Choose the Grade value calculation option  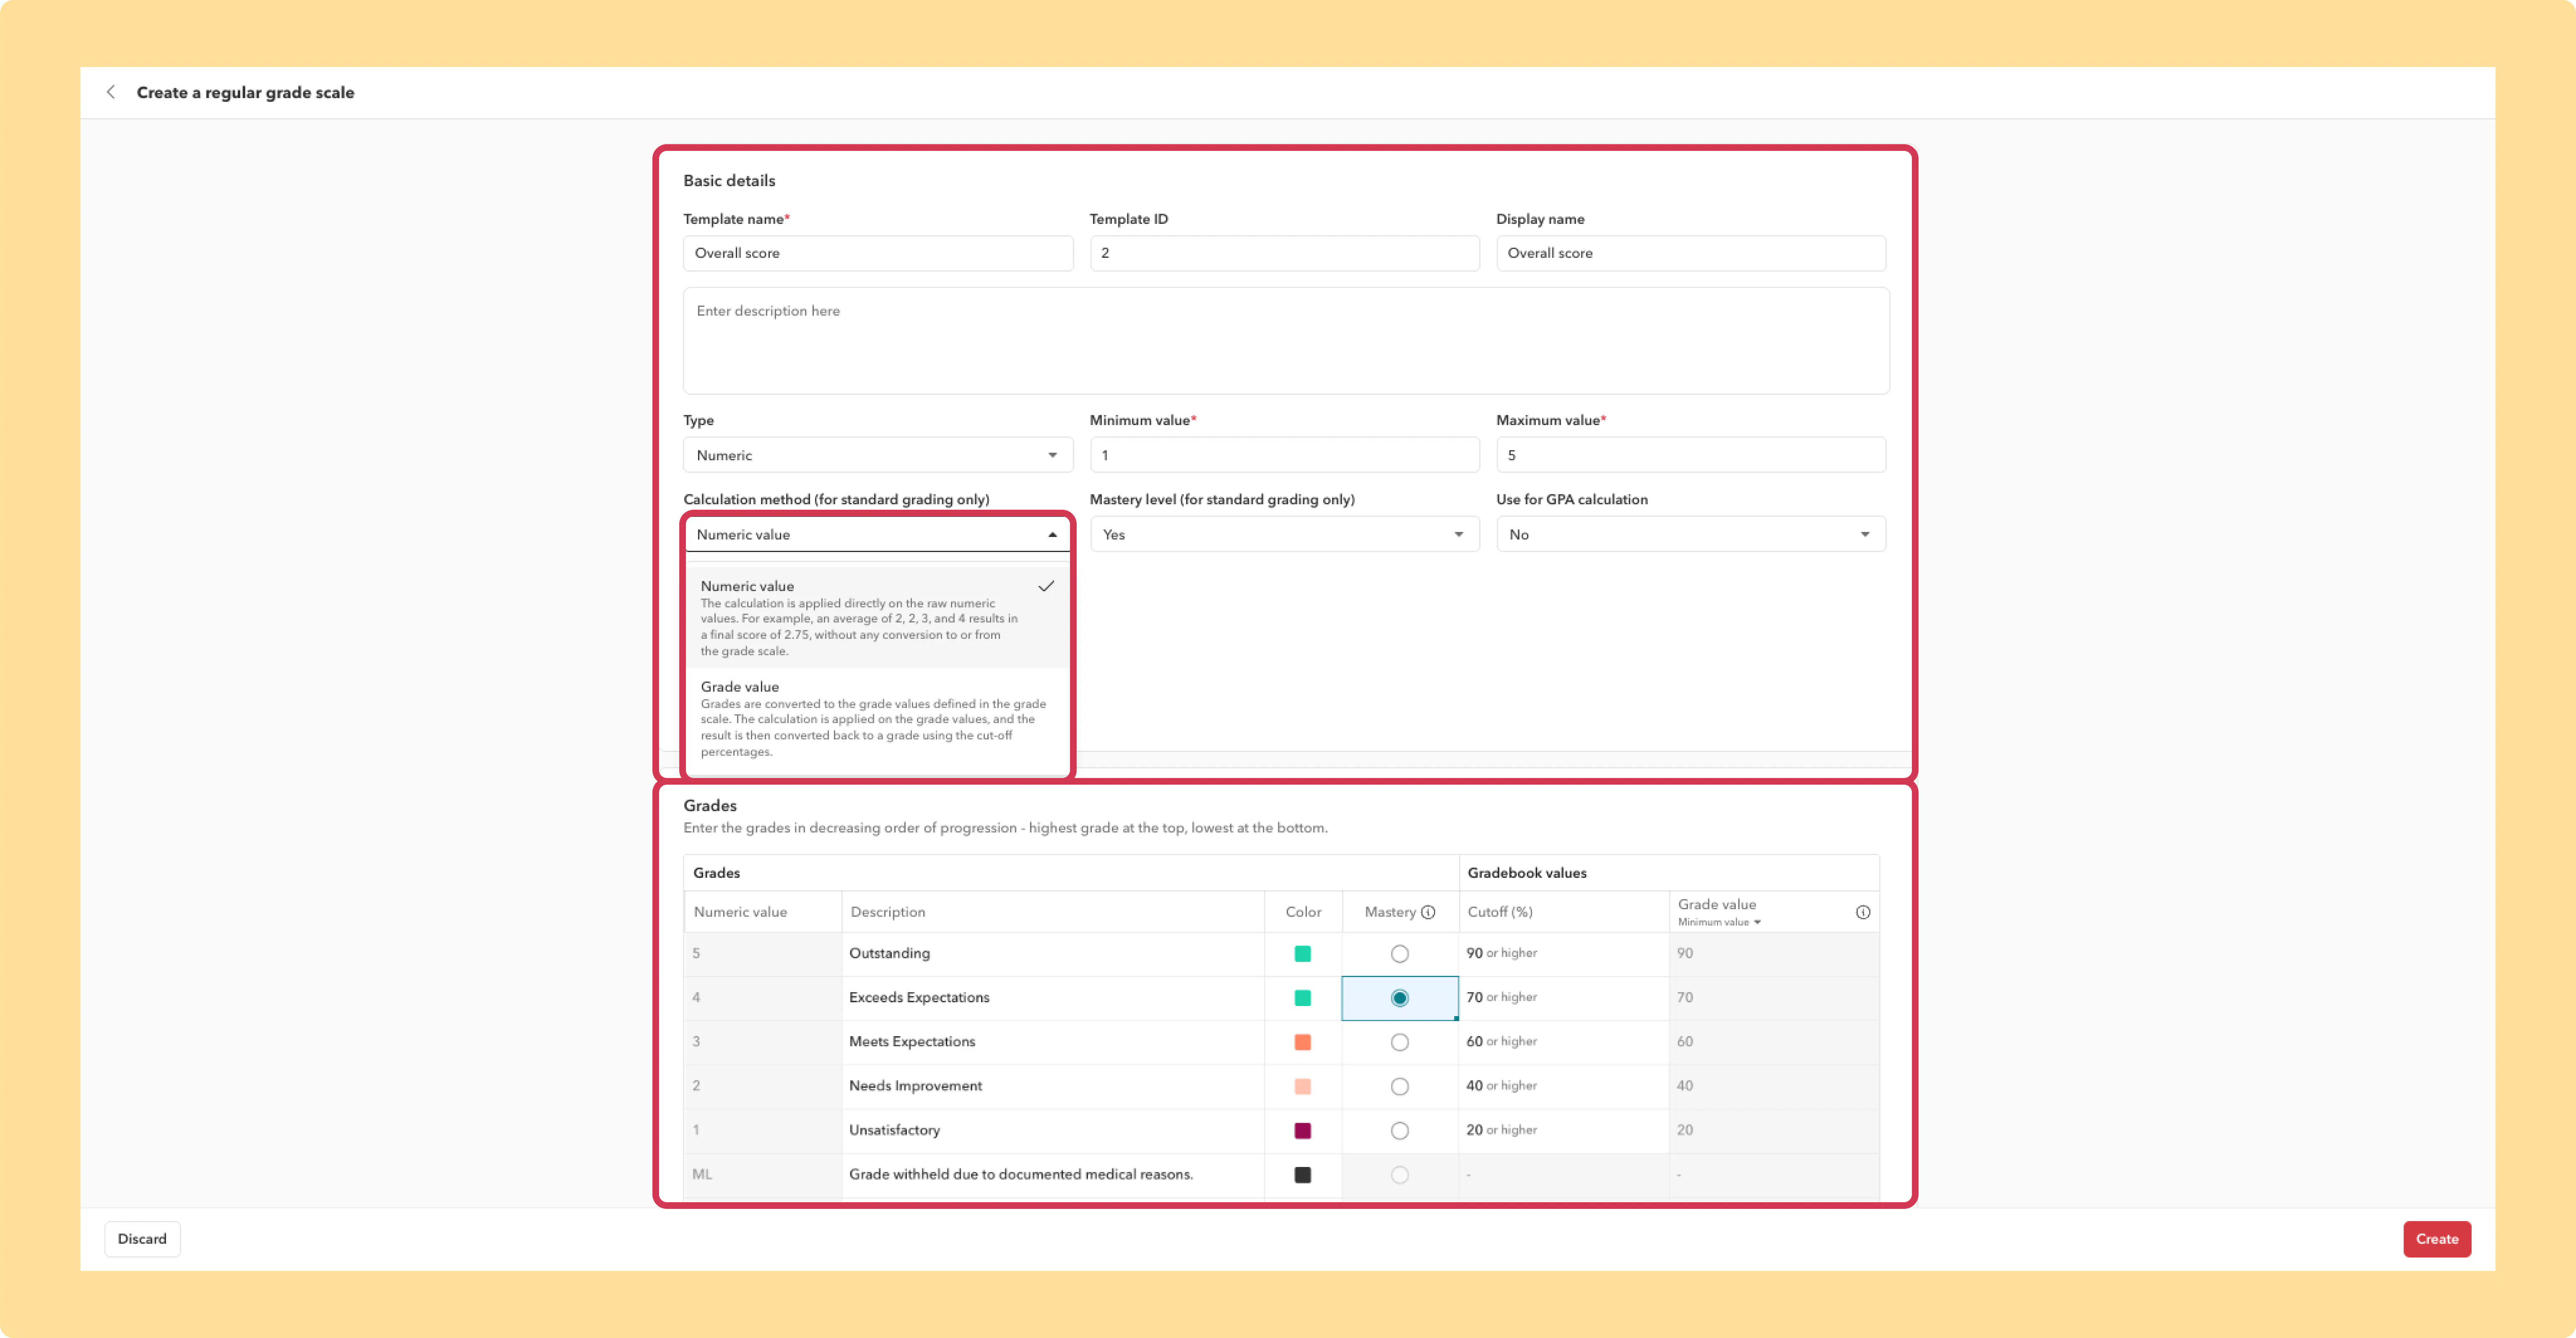point(877,718)
